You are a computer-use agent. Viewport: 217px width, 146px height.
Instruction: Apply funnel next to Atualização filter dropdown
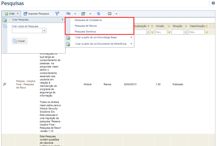pyautogui.click(x=152, y=32)
